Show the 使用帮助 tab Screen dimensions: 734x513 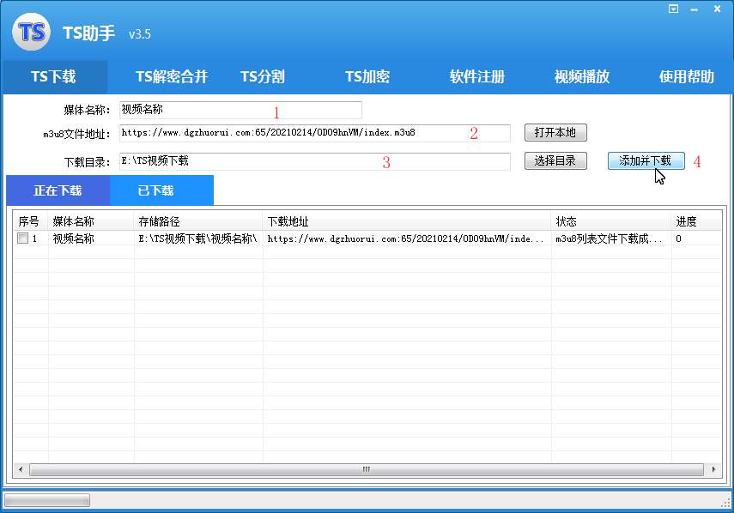click(687, 77)
